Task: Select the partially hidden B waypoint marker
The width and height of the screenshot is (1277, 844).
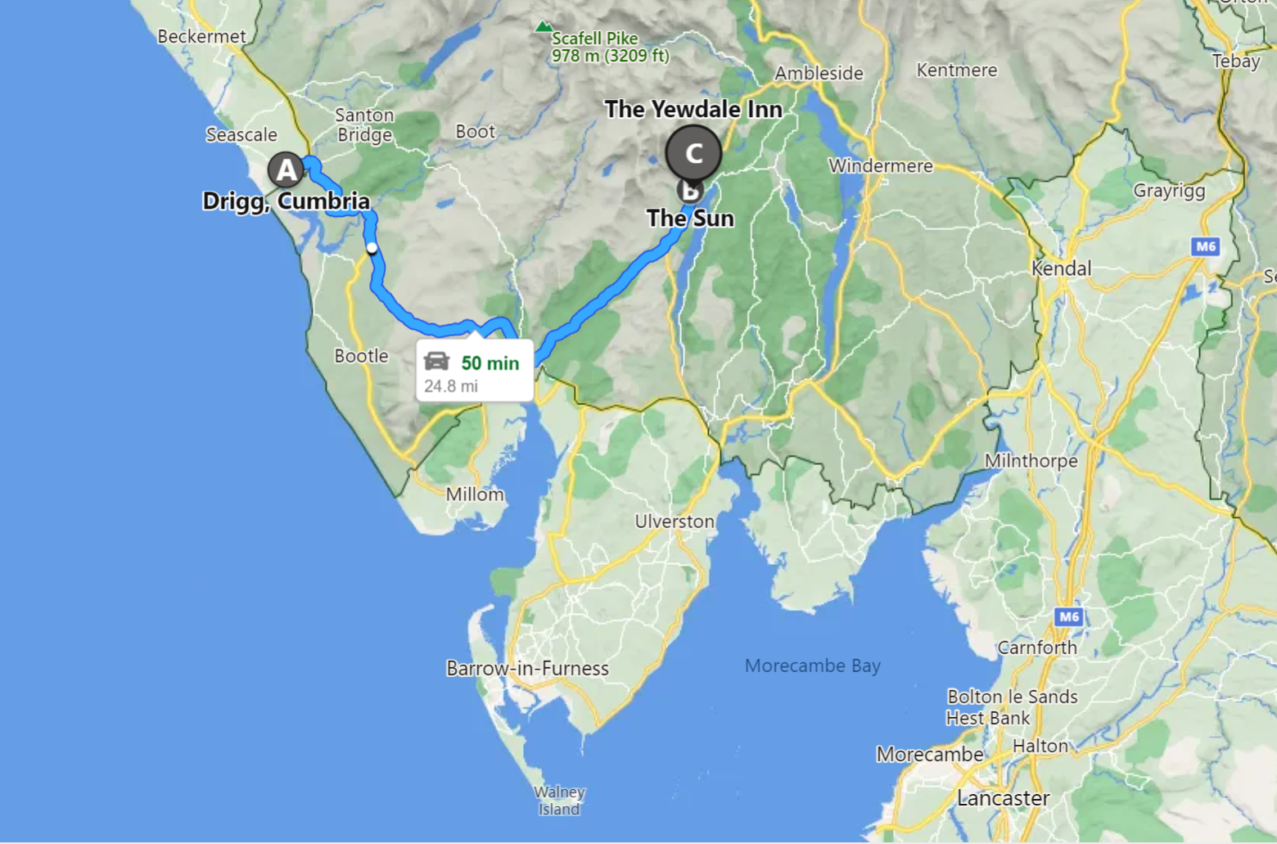Action: [x=690, y=192]
